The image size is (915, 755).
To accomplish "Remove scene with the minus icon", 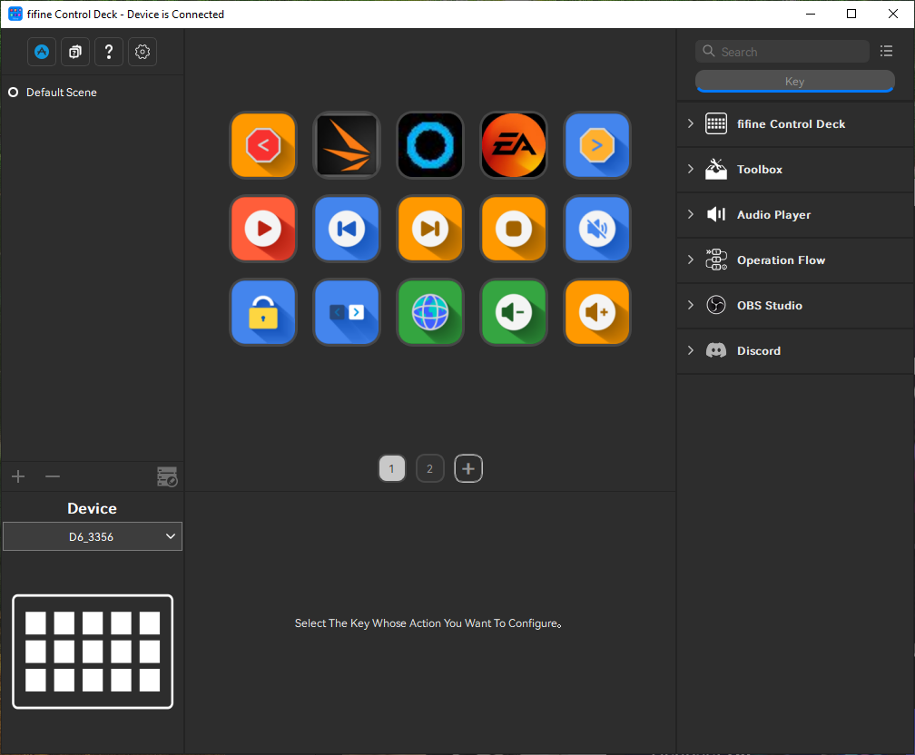I will [53, 476].
